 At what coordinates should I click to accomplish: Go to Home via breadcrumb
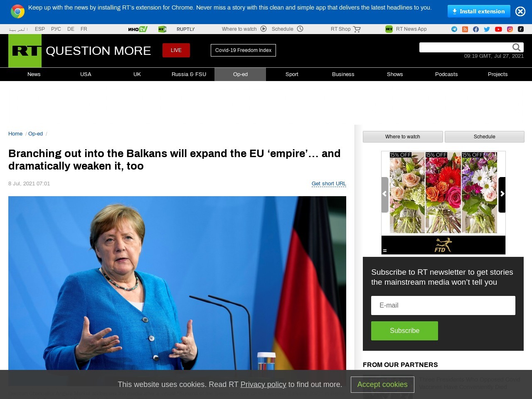pos(15,134)
